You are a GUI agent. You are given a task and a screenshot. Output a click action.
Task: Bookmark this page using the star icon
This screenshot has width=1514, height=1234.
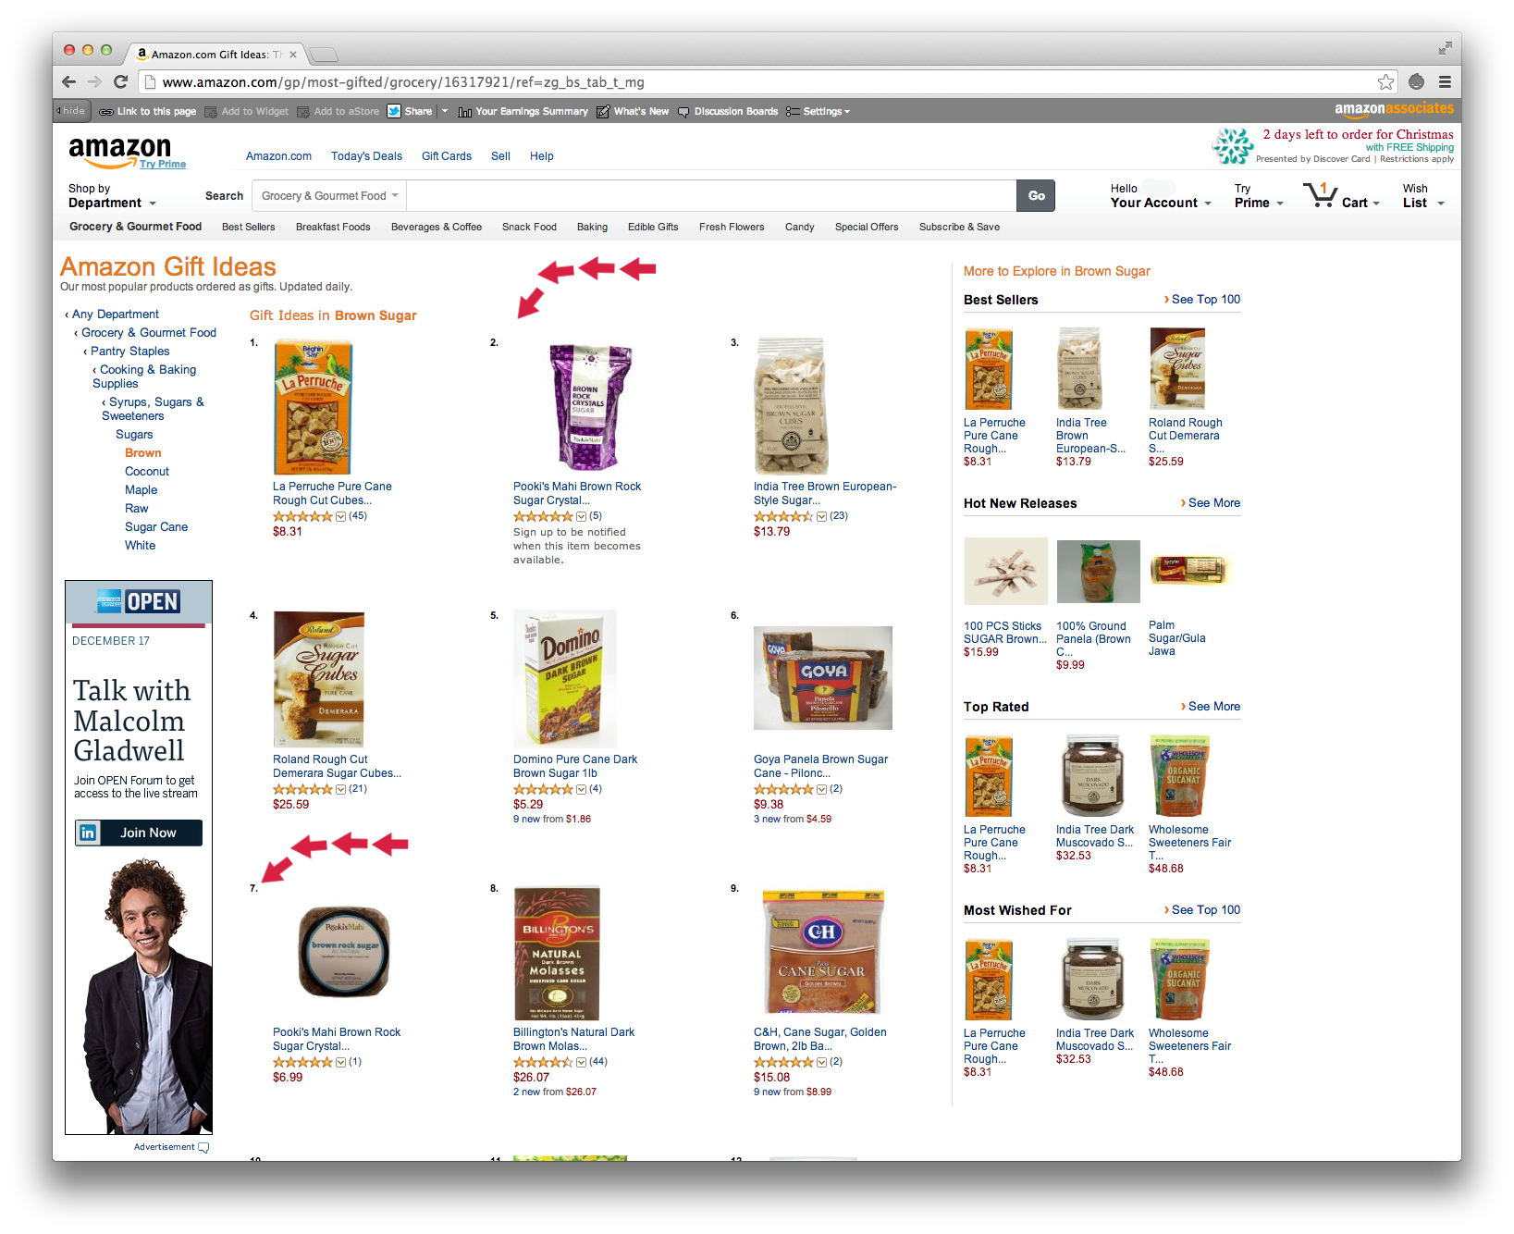tap(1385, 81)
